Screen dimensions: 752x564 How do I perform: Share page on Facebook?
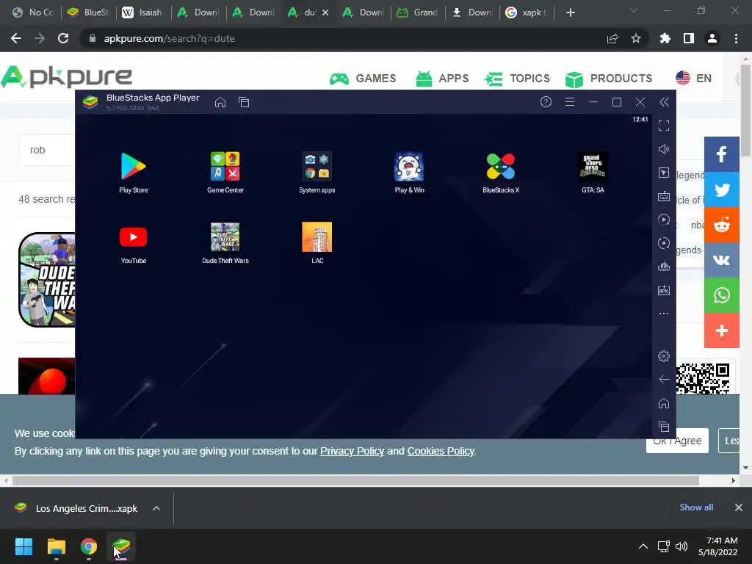click(721, 154)
